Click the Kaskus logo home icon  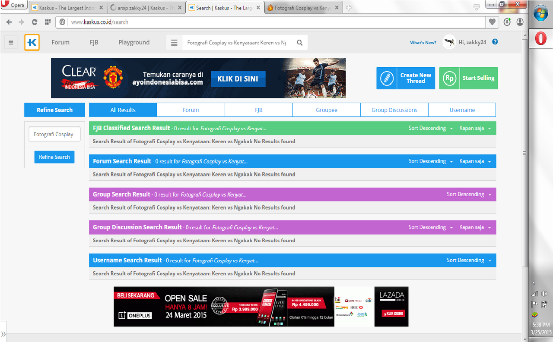pos(32,42)
